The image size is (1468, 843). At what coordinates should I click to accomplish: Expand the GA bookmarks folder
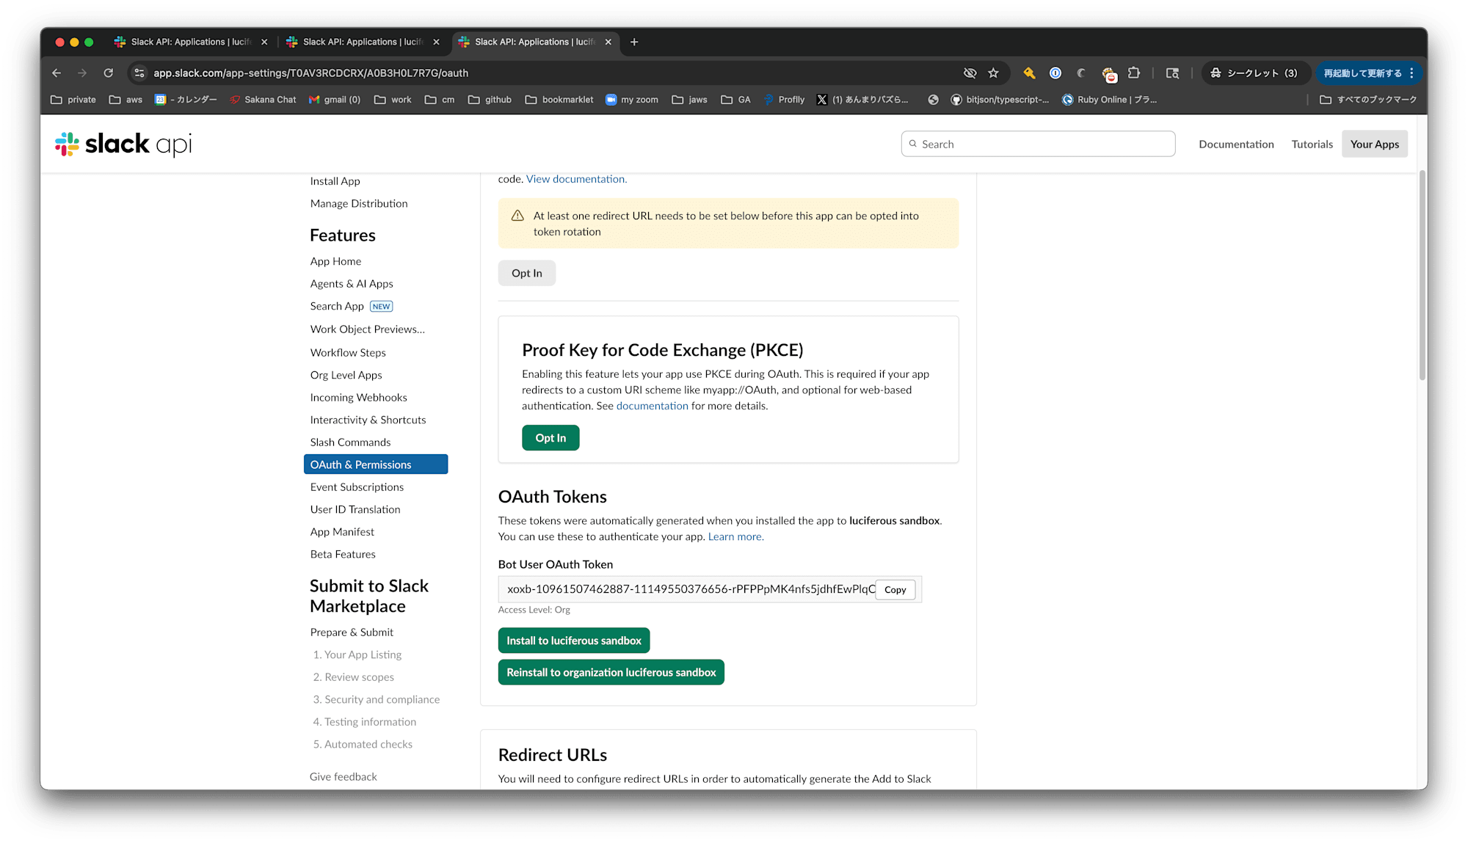tap(735, 100)
